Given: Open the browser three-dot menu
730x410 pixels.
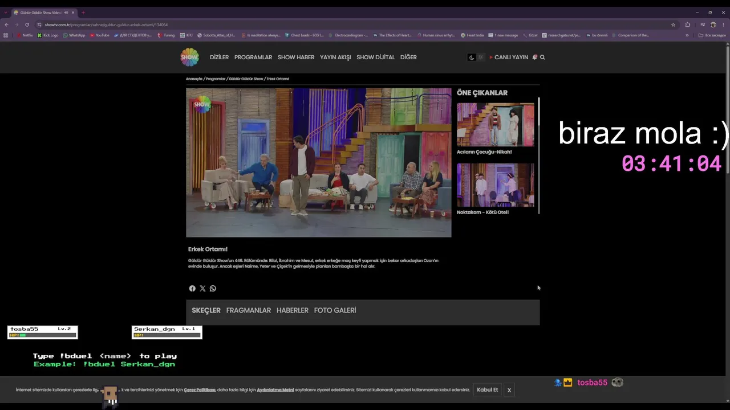Looking at the screenshot, I should [723, 24].
